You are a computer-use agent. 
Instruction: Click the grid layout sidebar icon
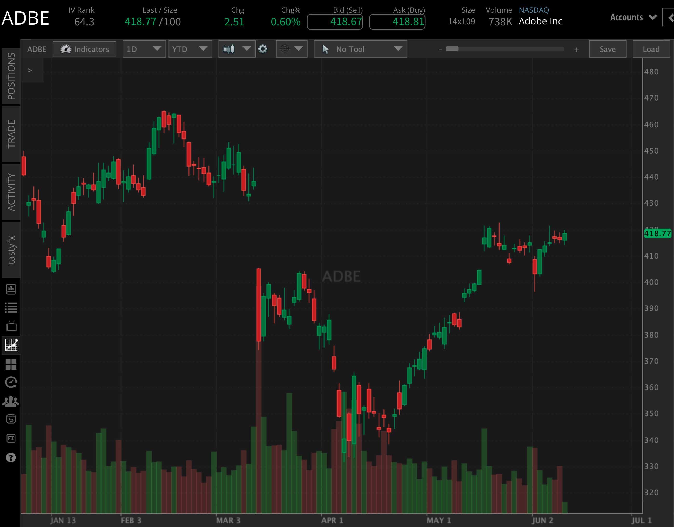[x=11, y=365]
